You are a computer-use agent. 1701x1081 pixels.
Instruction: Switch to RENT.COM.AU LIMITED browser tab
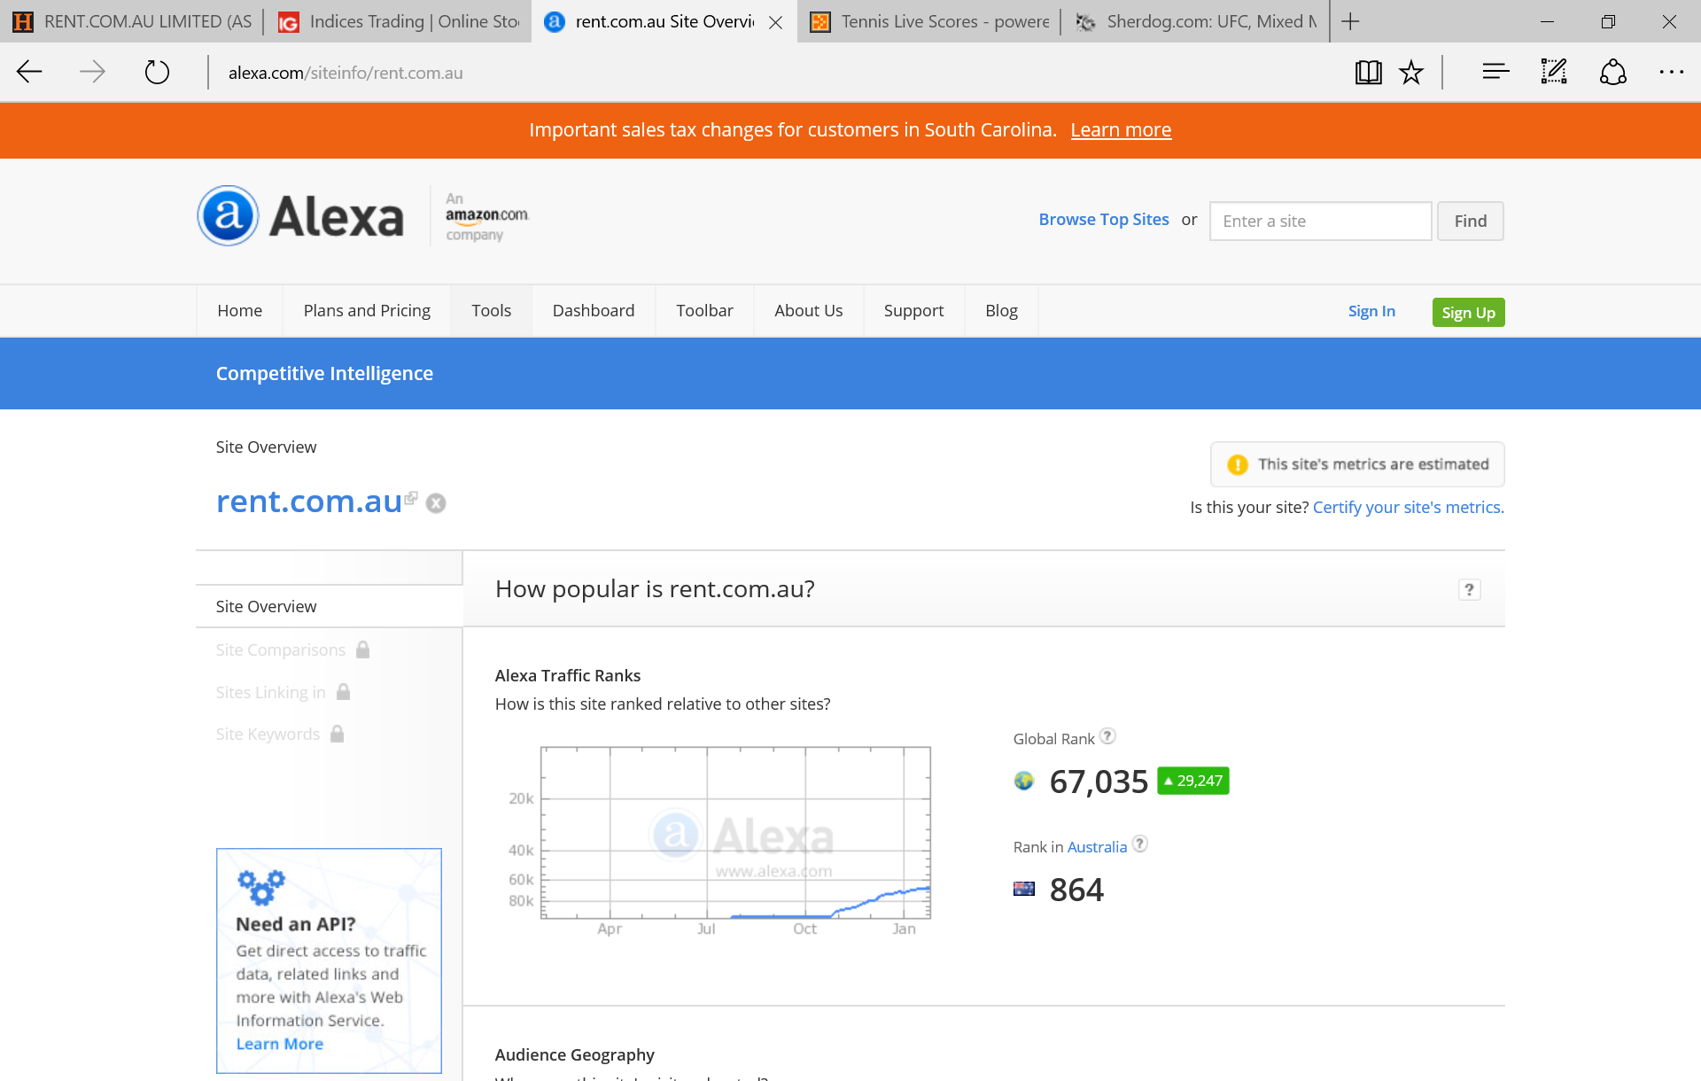pos(133,21)
